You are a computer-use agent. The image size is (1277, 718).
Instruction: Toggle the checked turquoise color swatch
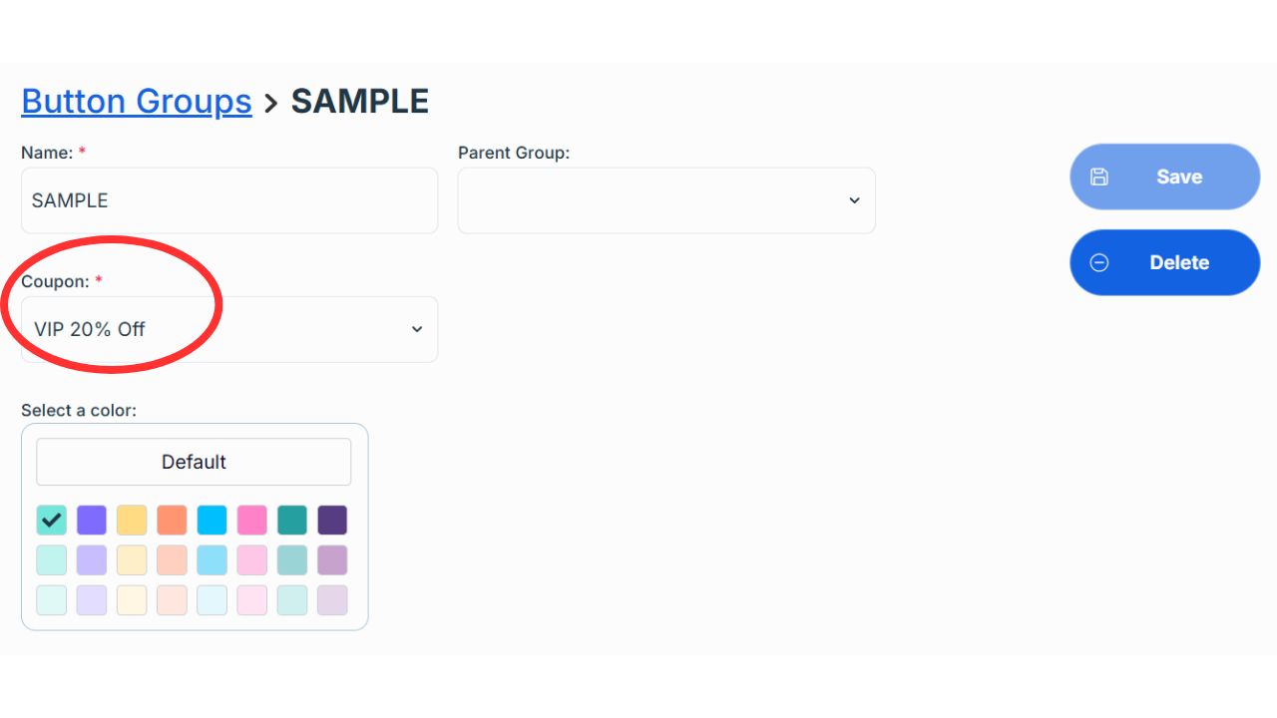coord(52,520)
